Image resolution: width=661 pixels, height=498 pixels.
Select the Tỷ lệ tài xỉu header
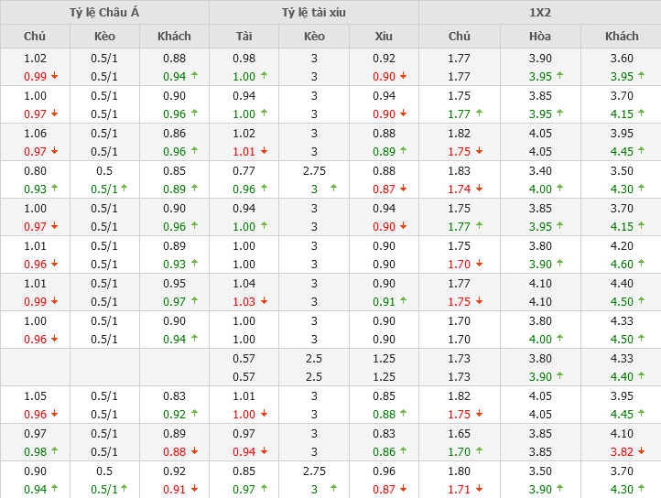(x=314, y=13)
